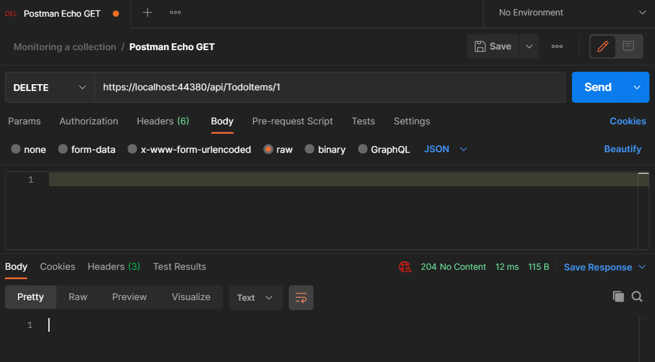
Task: Choose the binary body radio button
Action: coord(309,149)
